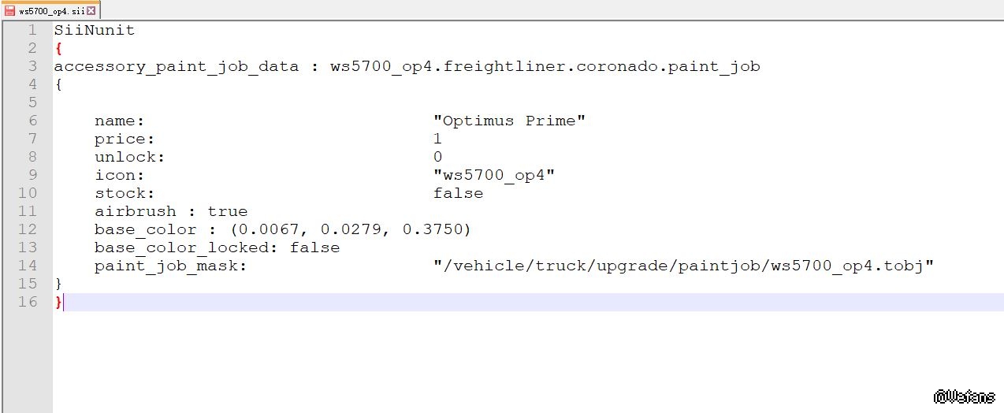
Task: Place cursor on the SiiNunit text
Action: [x=94, y=31]
